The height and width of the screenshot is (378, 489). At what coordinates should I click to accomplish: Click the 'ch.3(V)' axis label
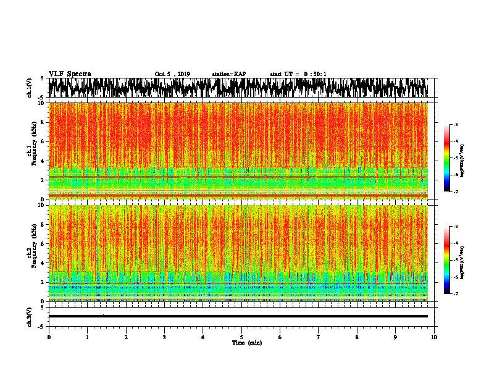click(x=30, y=317)
